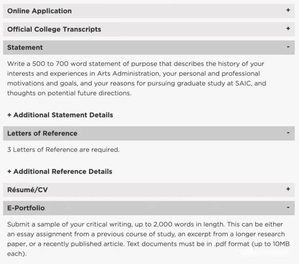
Task: Click the '3 Letters of Reference are required' text
Action: pos(63,150)
